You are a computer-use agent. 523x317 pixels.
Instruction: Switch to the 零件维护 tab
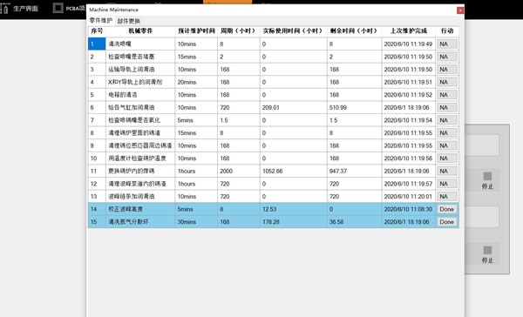tap(101, 21)
